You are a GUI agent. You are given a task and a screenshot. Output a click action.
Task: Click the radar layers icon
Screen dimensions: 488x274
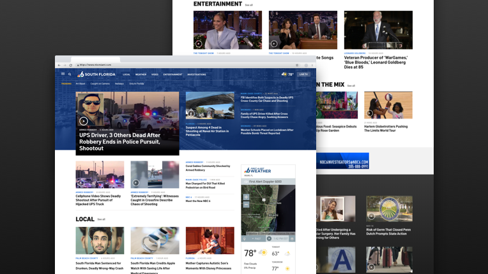coord(292,238)
